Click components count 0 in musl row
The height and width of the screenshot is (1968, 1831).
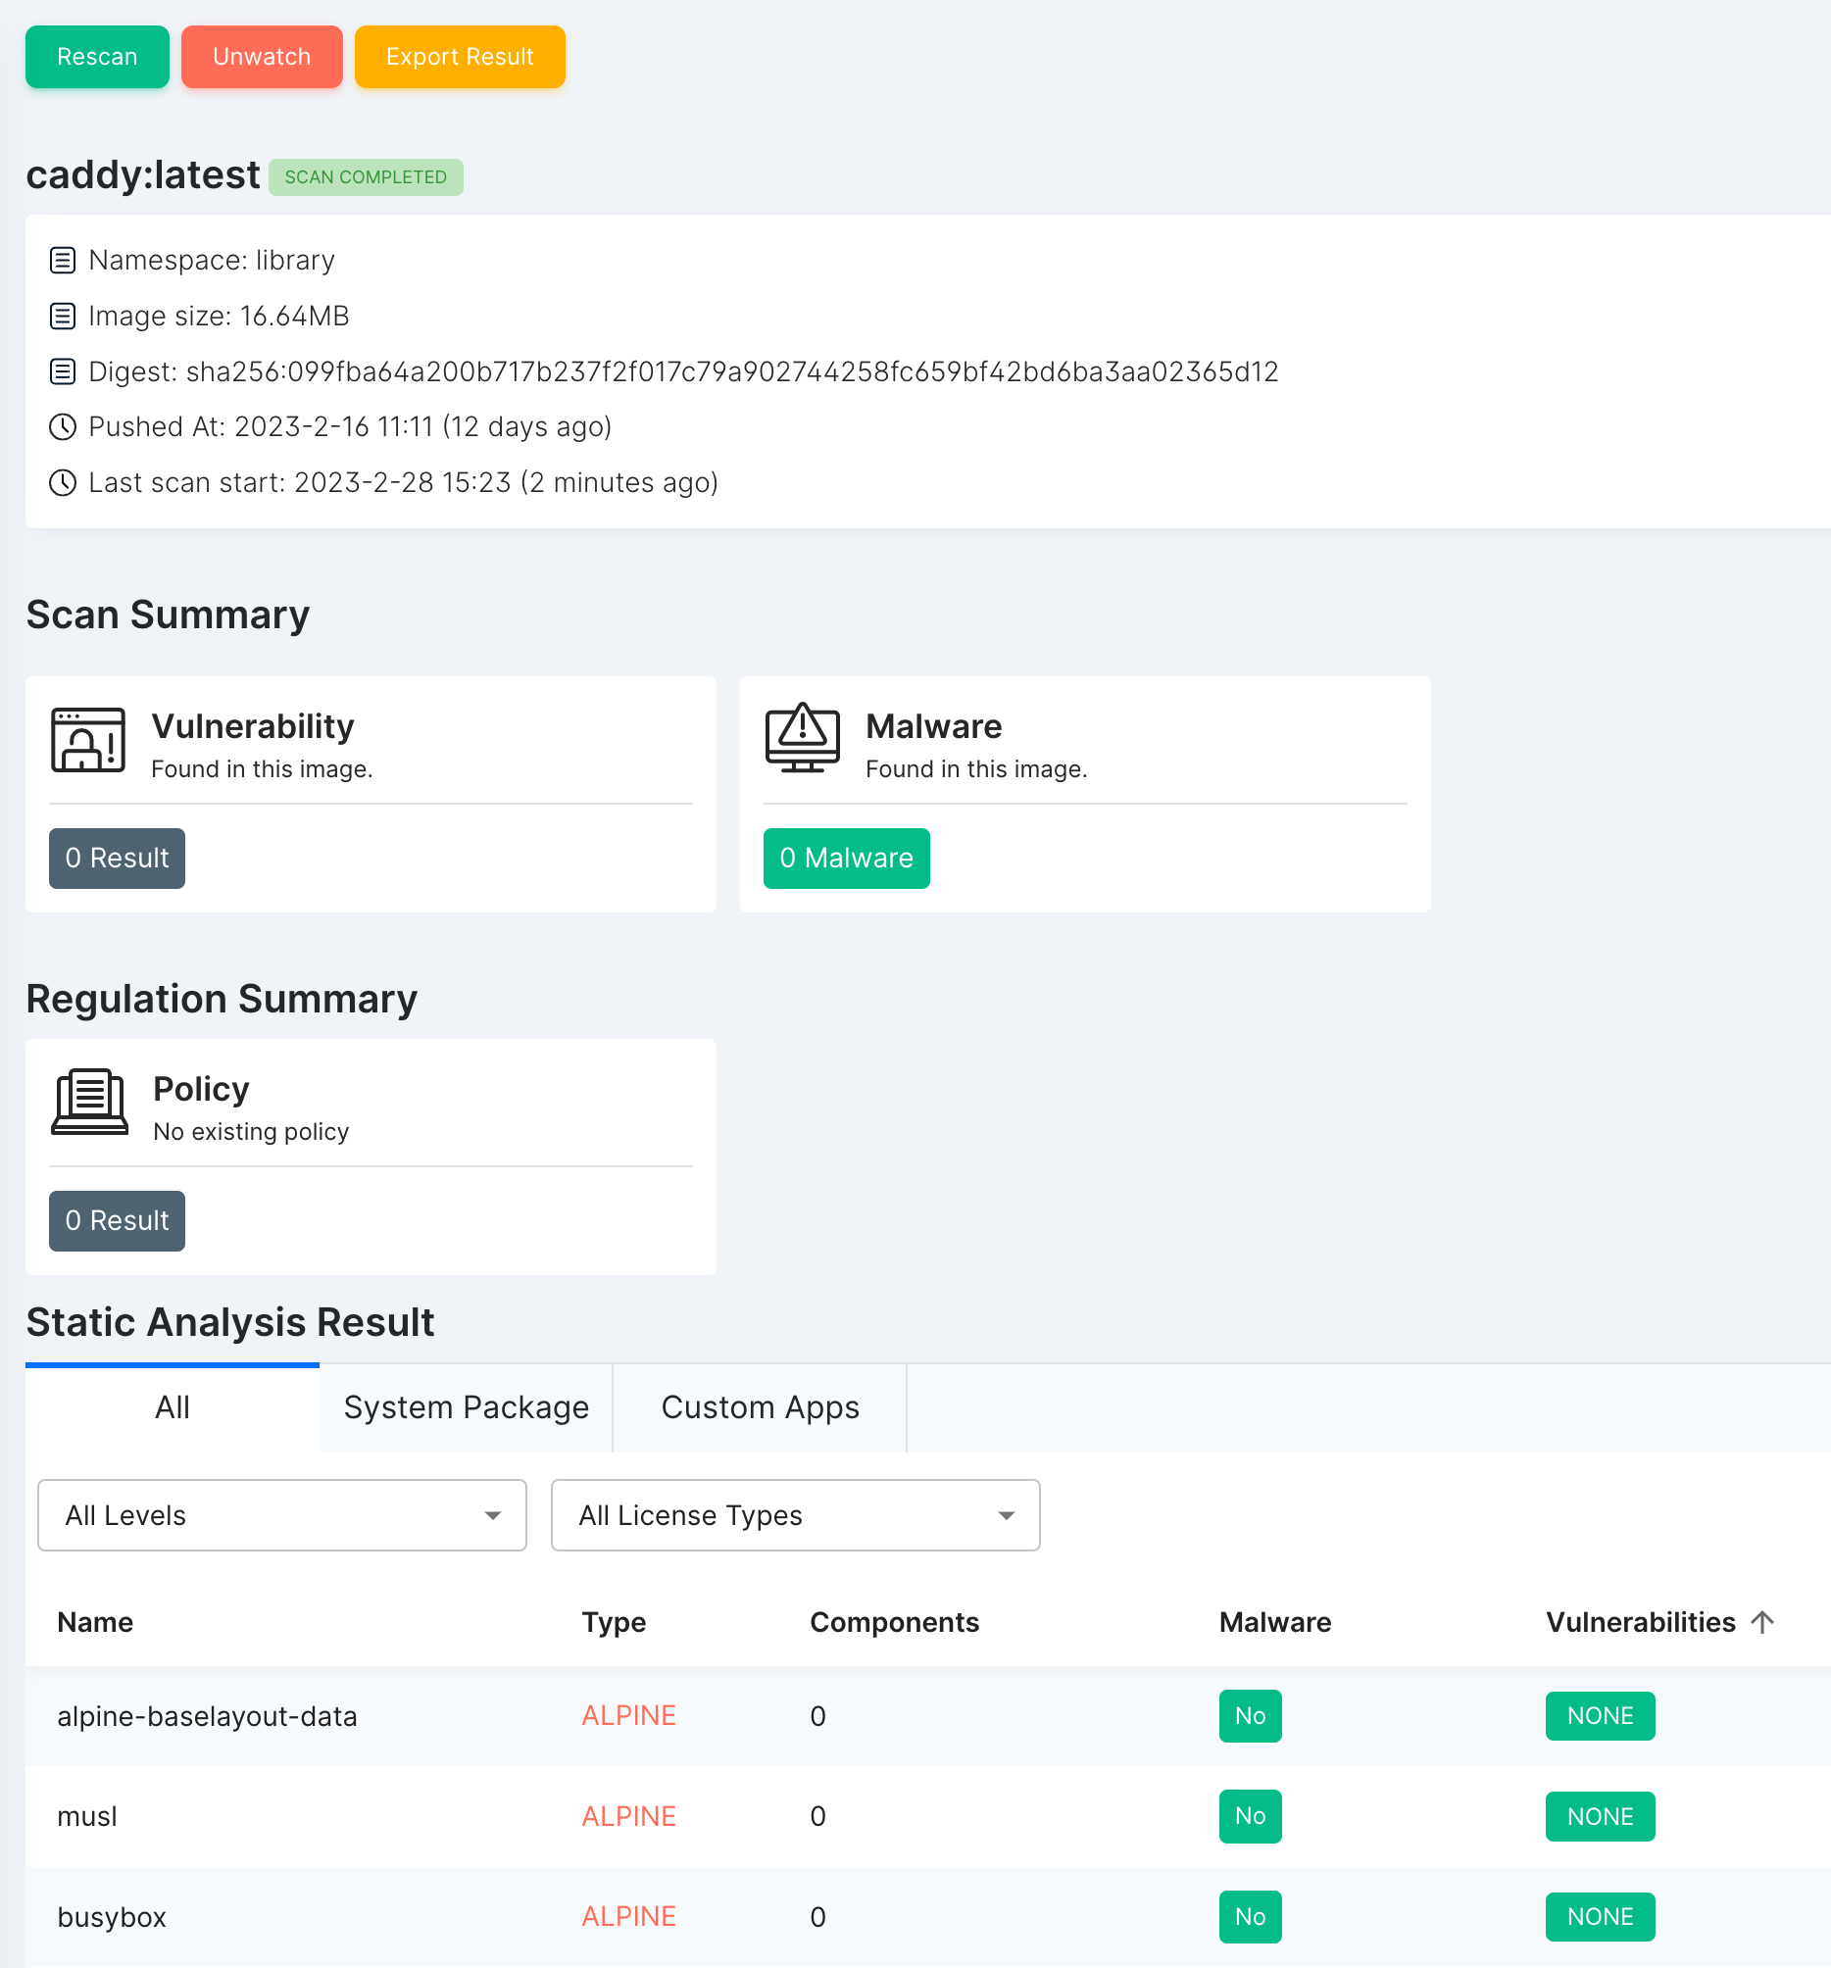[x=817, y=1815]
